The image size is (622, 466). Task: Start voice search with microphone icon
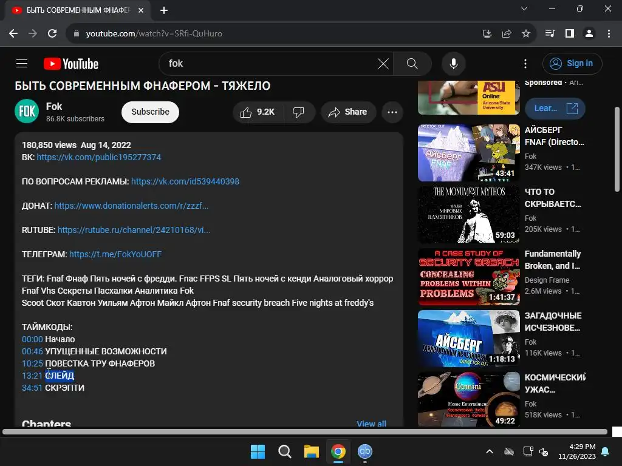453,63
